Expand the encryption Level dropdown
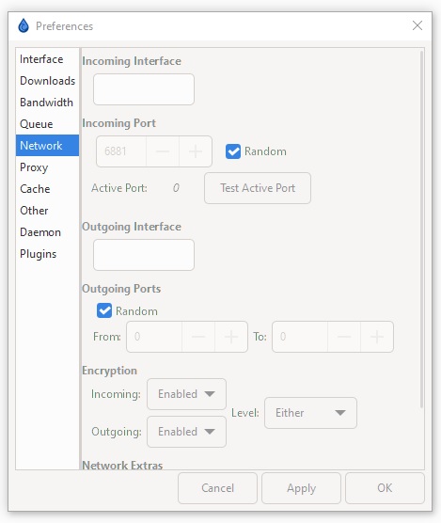441x523 pixels. pos(310,413)
